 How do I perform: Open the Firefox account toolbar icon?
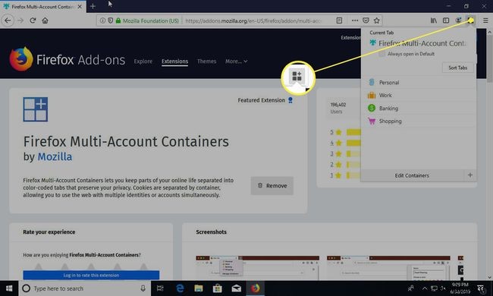[458, 20]
